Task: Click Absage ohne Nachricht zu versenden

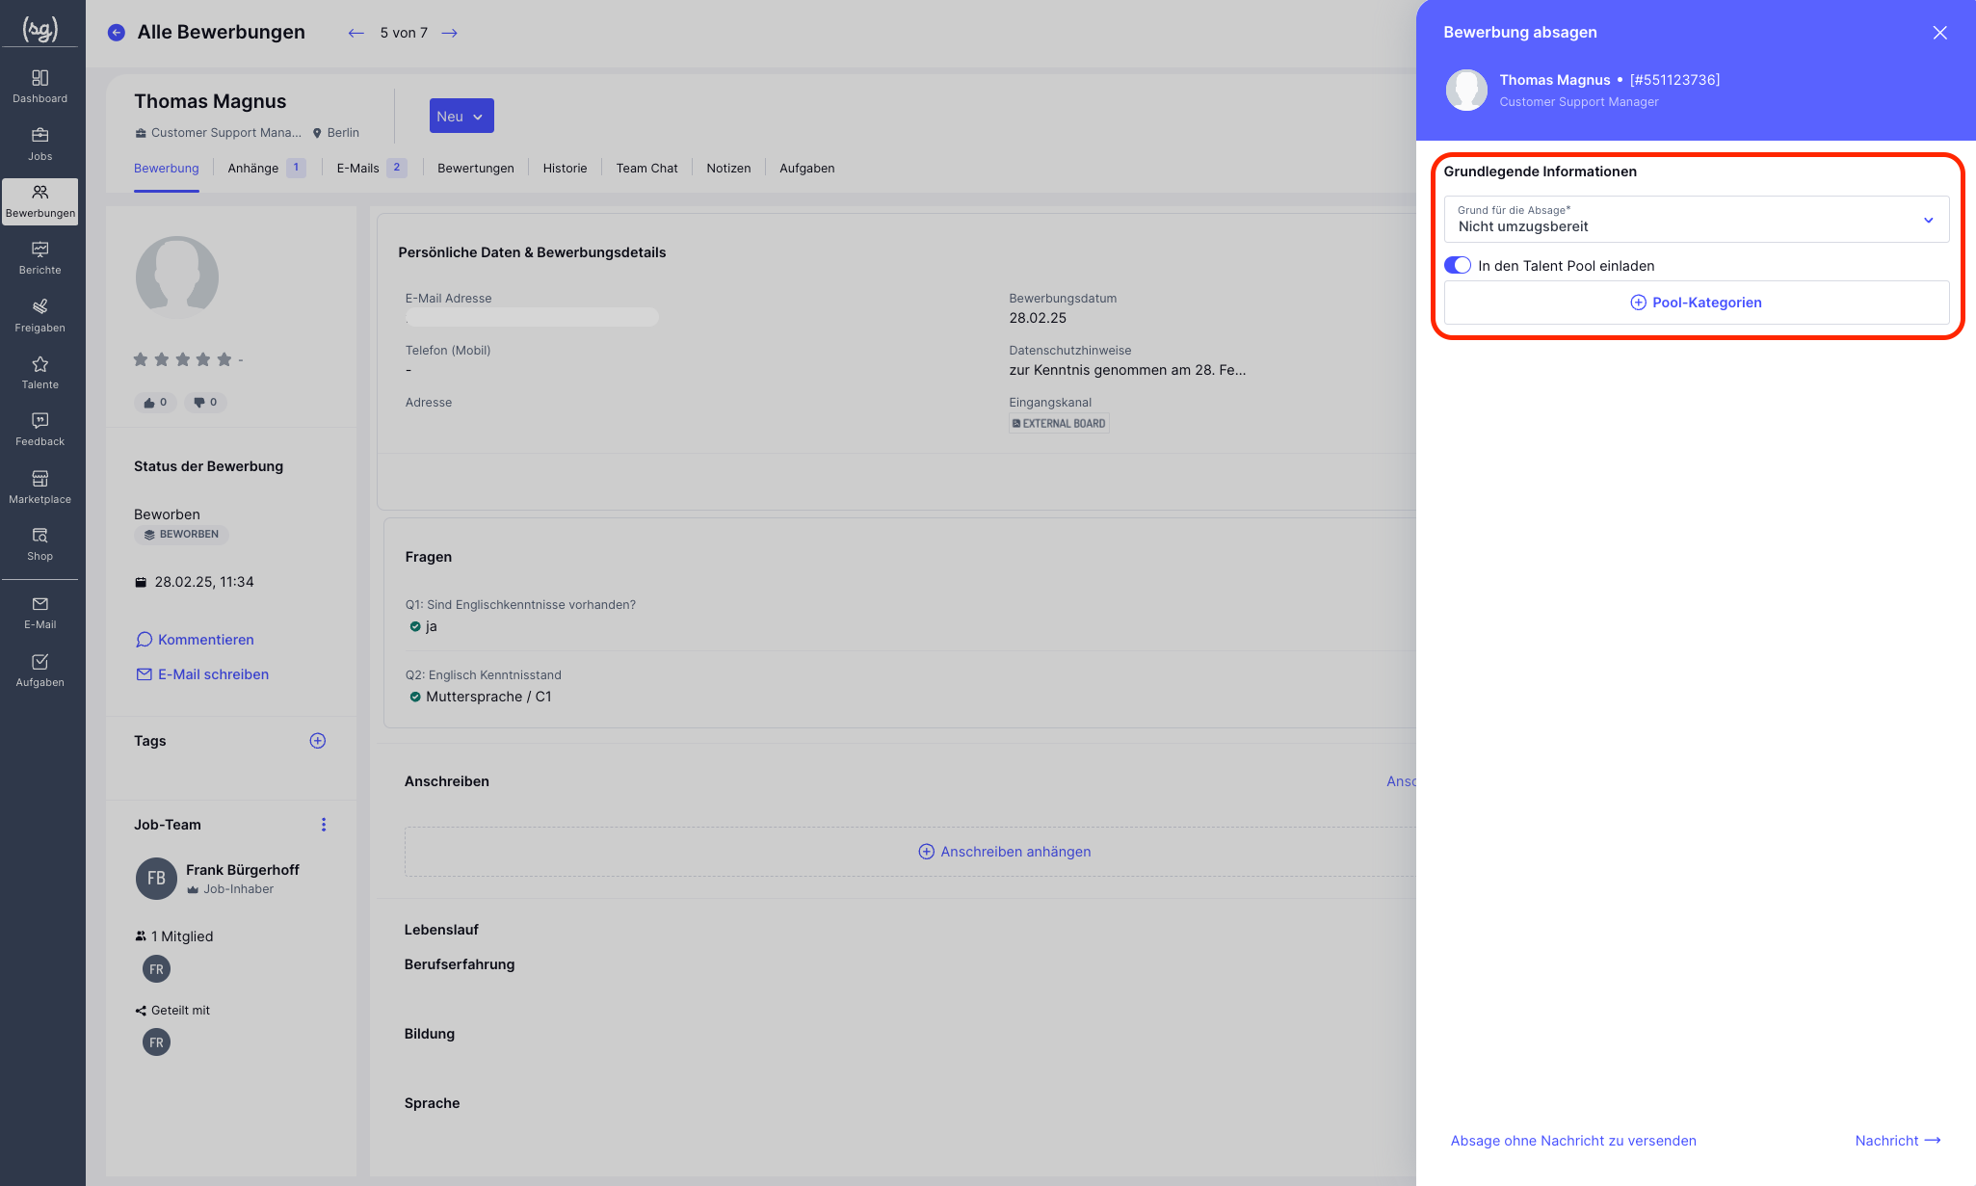Action: coord(1573,1141)
